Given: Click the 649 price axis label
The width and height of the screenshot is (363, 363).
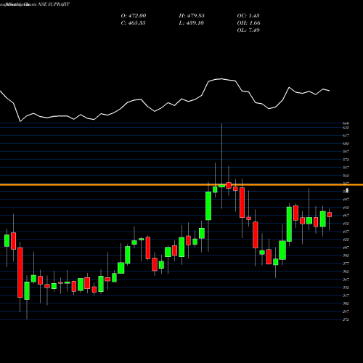Looking at the screenshot, I should (x=346, y=123).
